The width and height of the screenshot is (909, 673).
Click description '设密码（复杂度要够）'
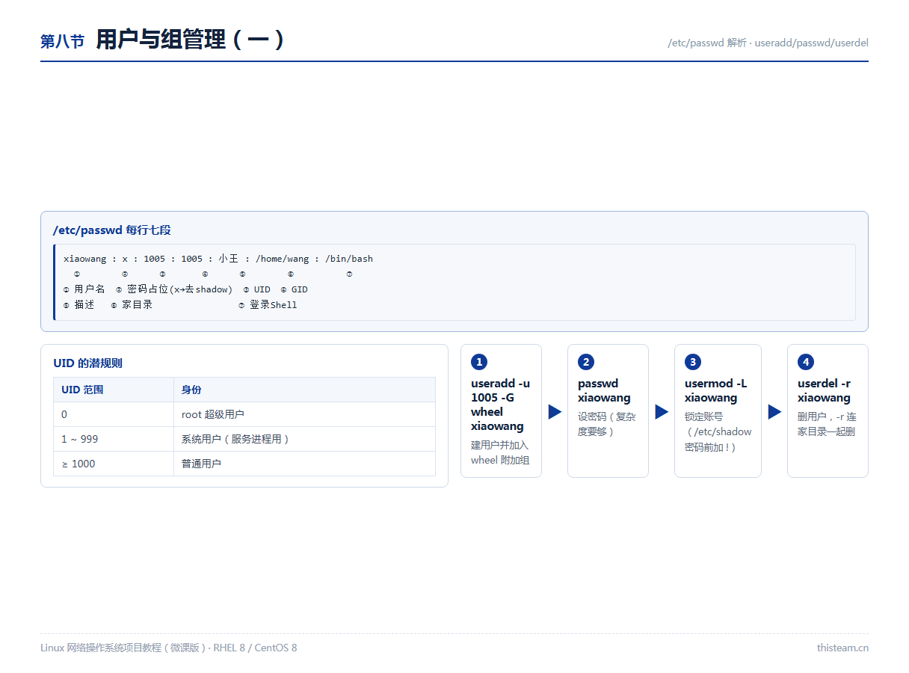click(607, 424)
